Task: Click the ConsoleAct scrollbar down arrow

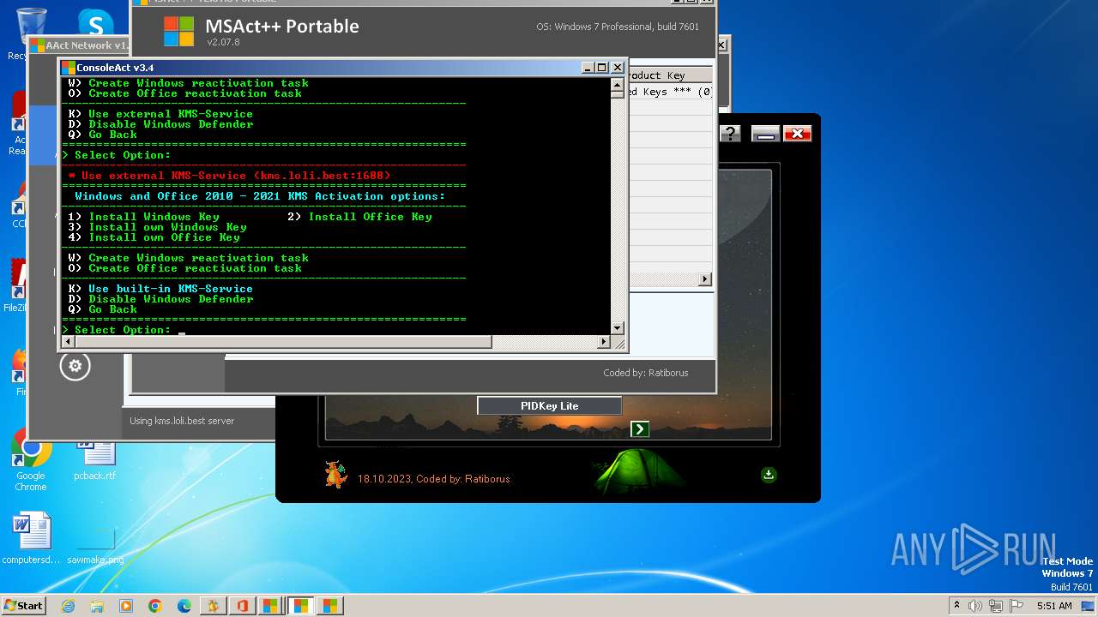Action: point(617,328)
